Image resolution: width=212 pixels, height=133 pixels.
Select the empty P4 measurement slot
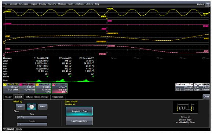click(x=114, y=58)
